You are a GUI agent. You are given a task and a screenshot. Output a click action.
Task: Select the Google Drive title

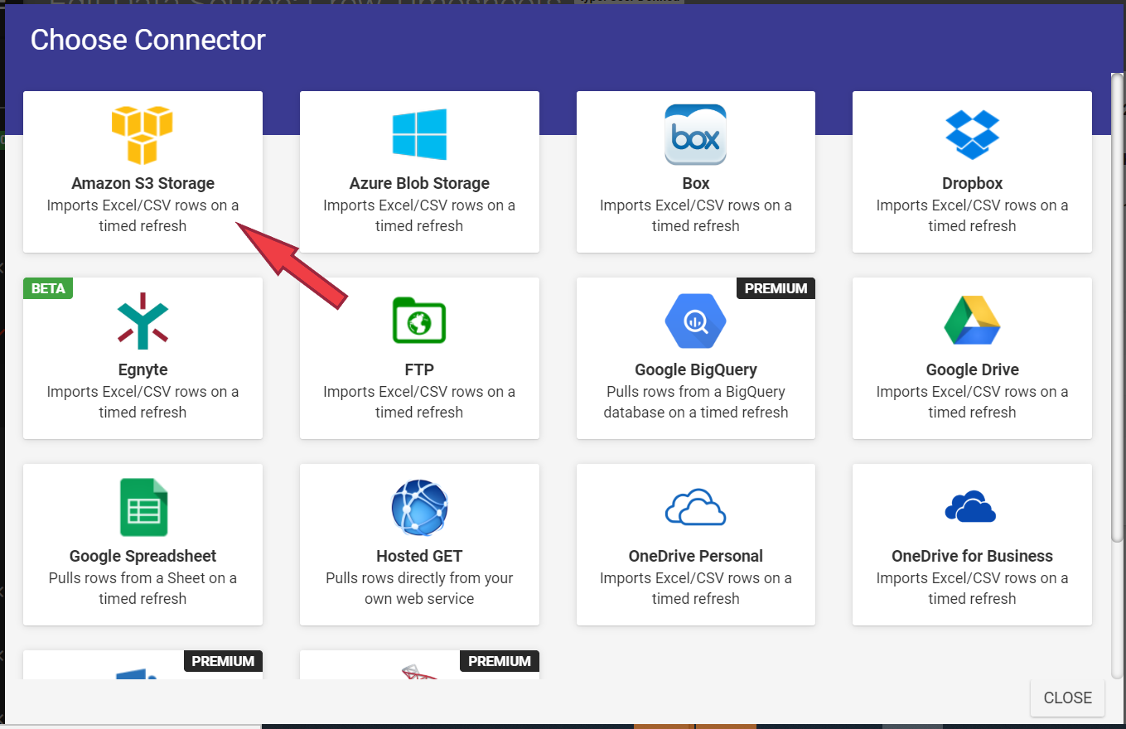(972, 370)
